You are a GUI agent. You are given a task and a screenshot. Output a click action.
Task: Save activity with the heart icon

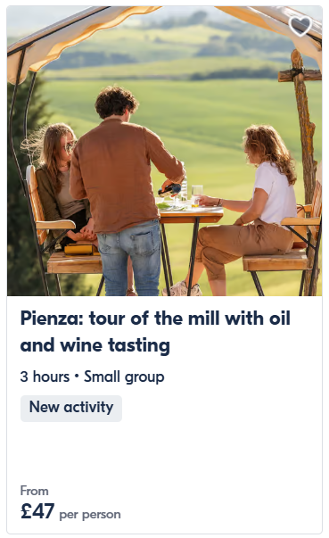[x=300, y=26]
